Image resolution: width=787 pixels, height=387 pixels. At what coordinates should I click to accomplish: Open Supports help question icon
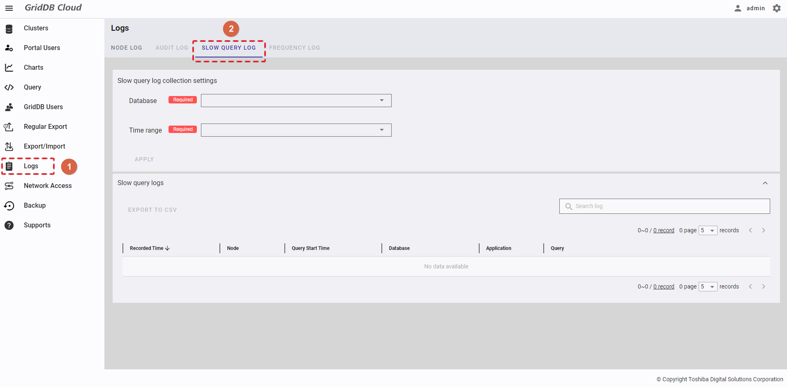(9, 225)
